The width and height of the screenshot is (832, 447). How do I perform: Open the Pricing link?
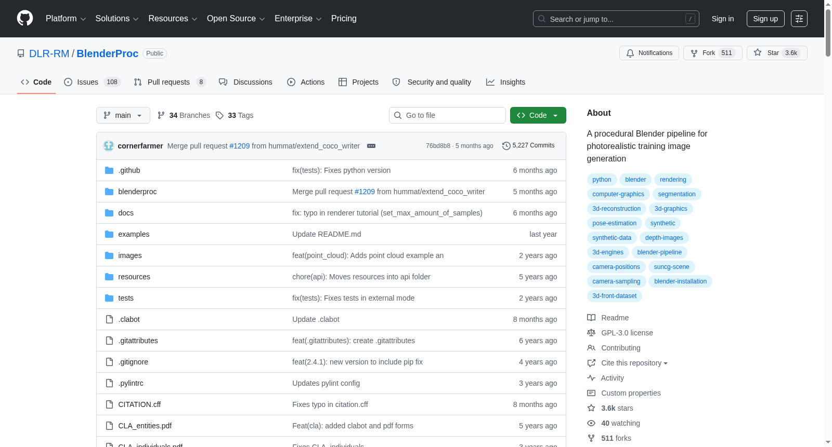344,19
